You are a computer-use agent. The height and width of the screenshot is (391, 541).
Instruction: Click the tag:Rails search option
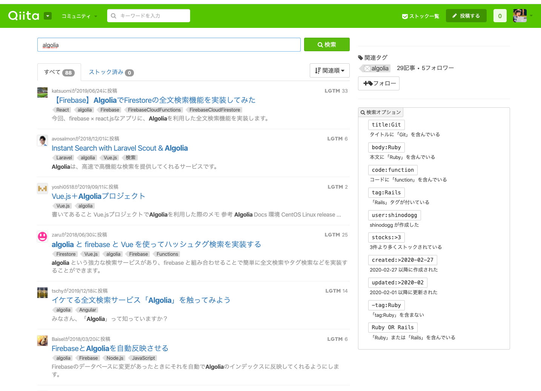386,192
